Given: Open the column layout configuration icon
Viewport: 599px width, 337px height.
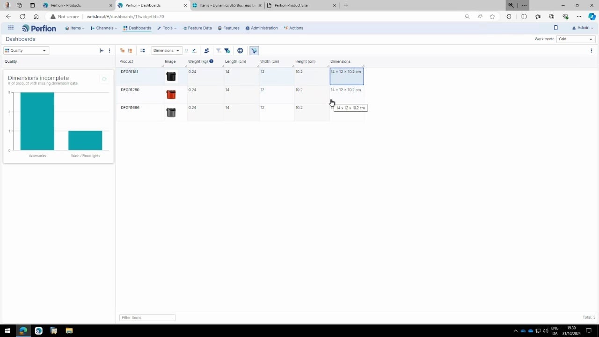Looking at the screenshot, I should point(143,50).
